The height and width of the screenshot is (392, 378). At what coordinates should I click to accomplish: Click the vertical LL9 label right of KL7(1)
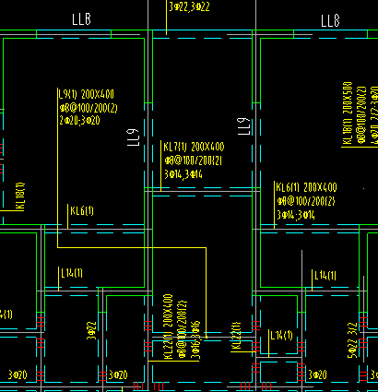point(244,126)
